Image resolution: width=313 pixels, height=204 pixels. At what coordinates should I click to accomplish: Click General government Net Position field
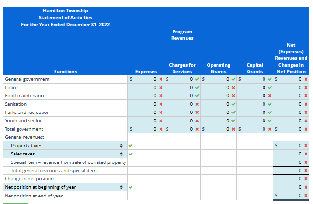coord(291,79)
